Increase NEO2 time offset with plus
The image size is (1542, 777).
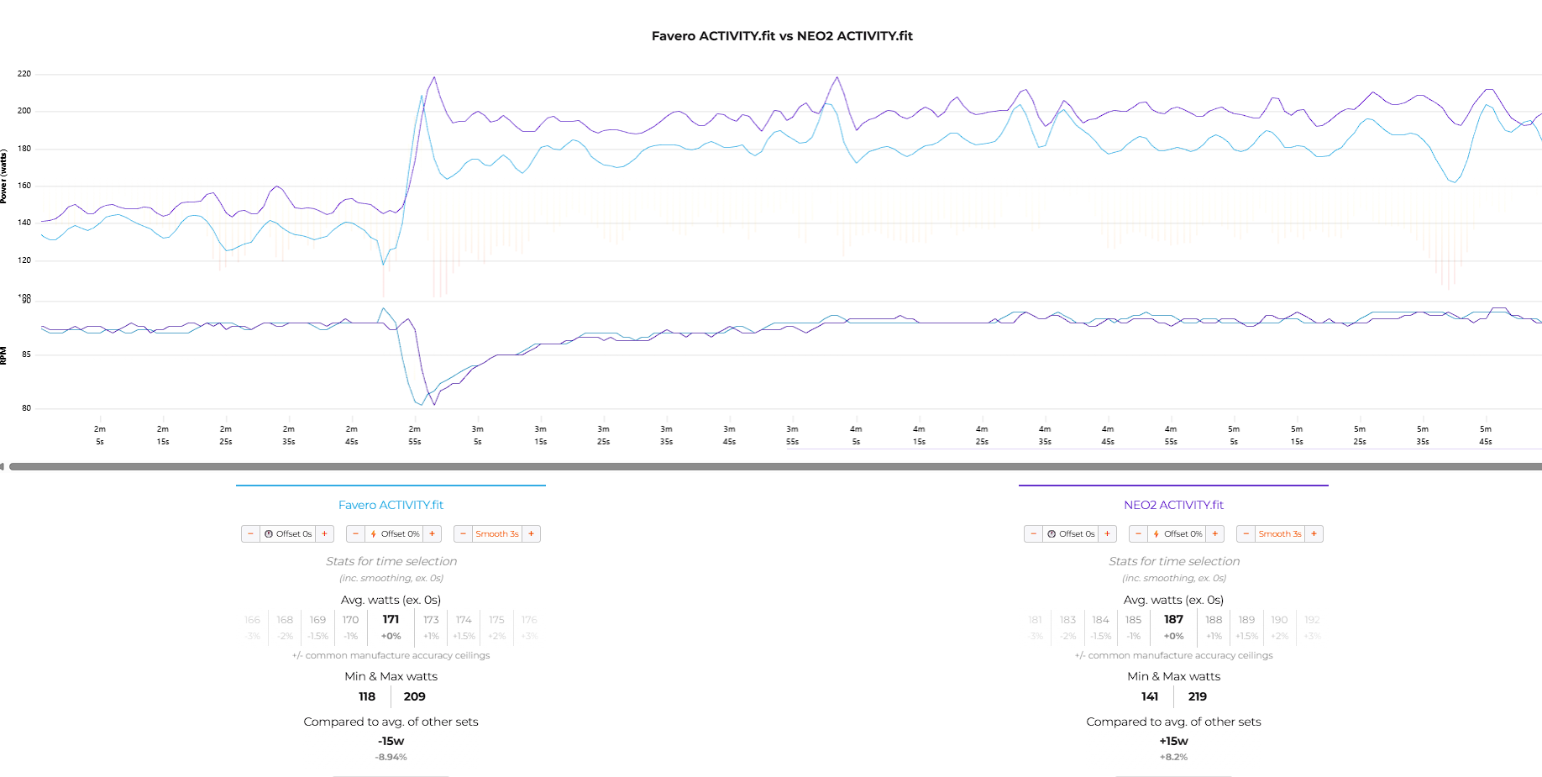(1107, 534)
